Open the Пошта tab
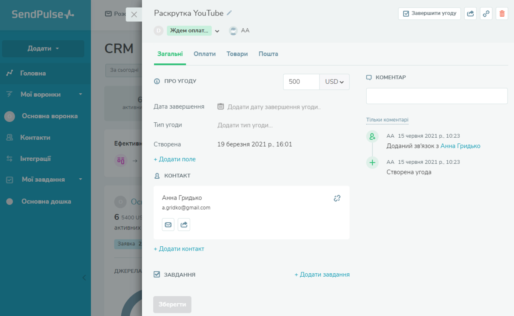514x316 pixels. click(269, 54)
